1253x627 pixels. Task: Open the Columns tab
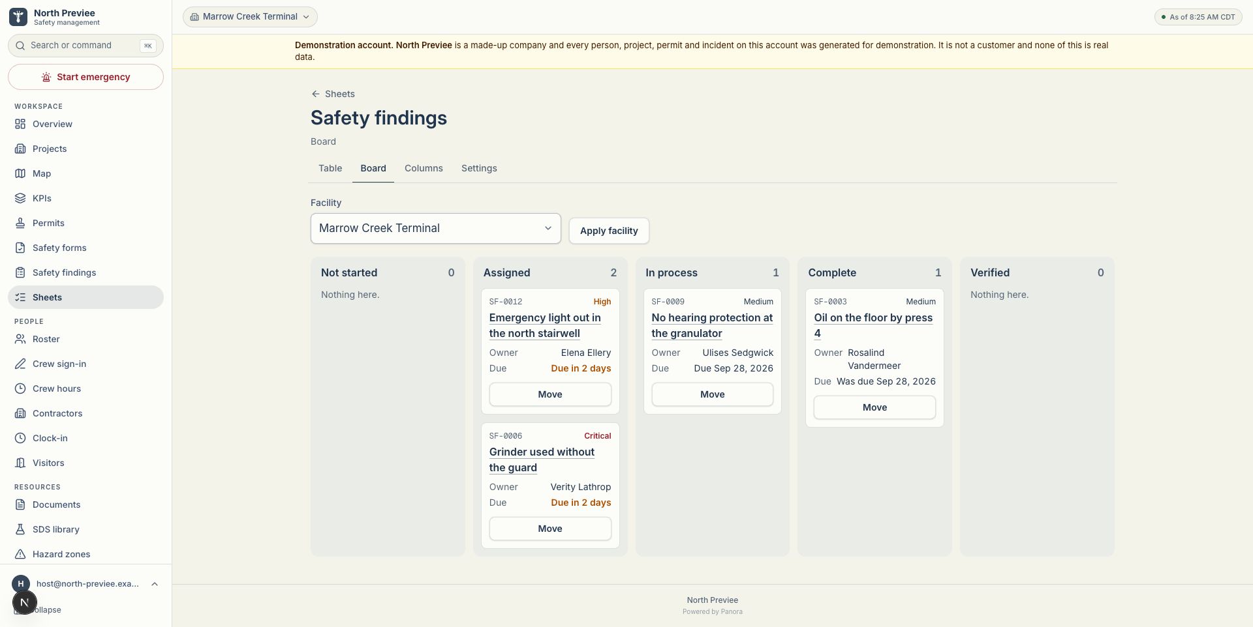(424, 168)
